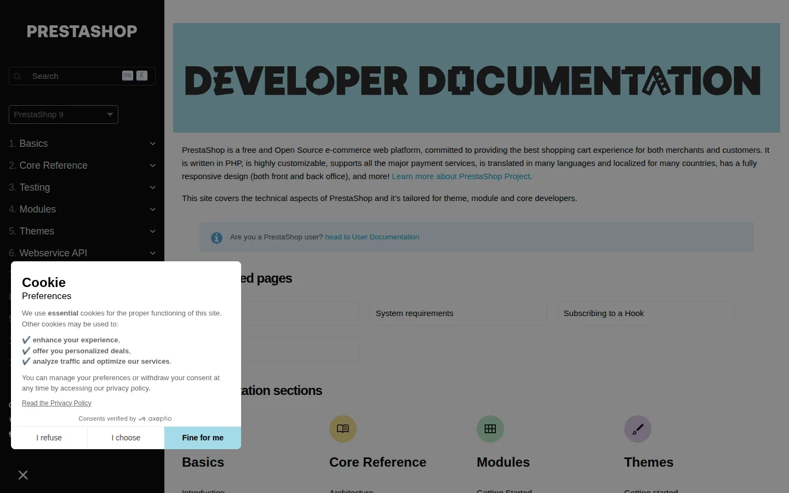789x493 pixels.
Task: Accept cookies with 'Fine for me'
Action: (x=203, y=438)
